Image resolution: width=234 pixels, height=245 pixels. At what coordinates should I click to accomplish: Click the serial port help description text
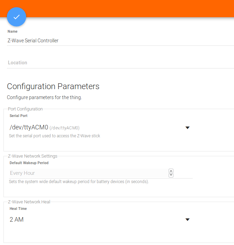54,136
